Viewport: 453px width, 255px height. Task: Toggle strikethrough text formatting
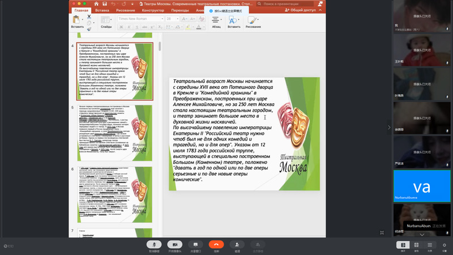(x=144, y=27)
